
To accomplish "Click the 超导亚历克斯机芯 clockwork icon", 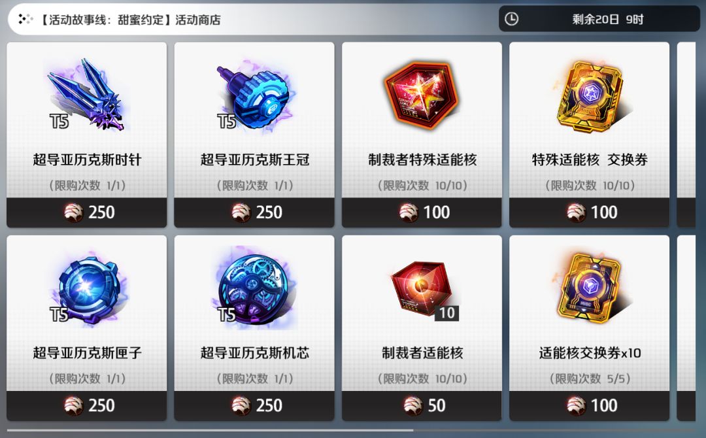I will [x=256, y=288].
